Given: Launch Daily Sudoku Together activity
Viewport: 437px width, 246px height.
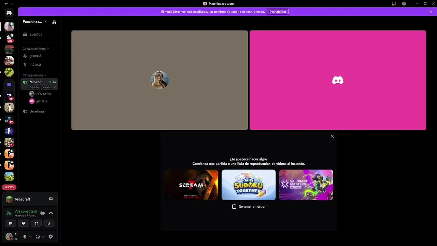Looking at the screenshot, I should click(249, 185).
